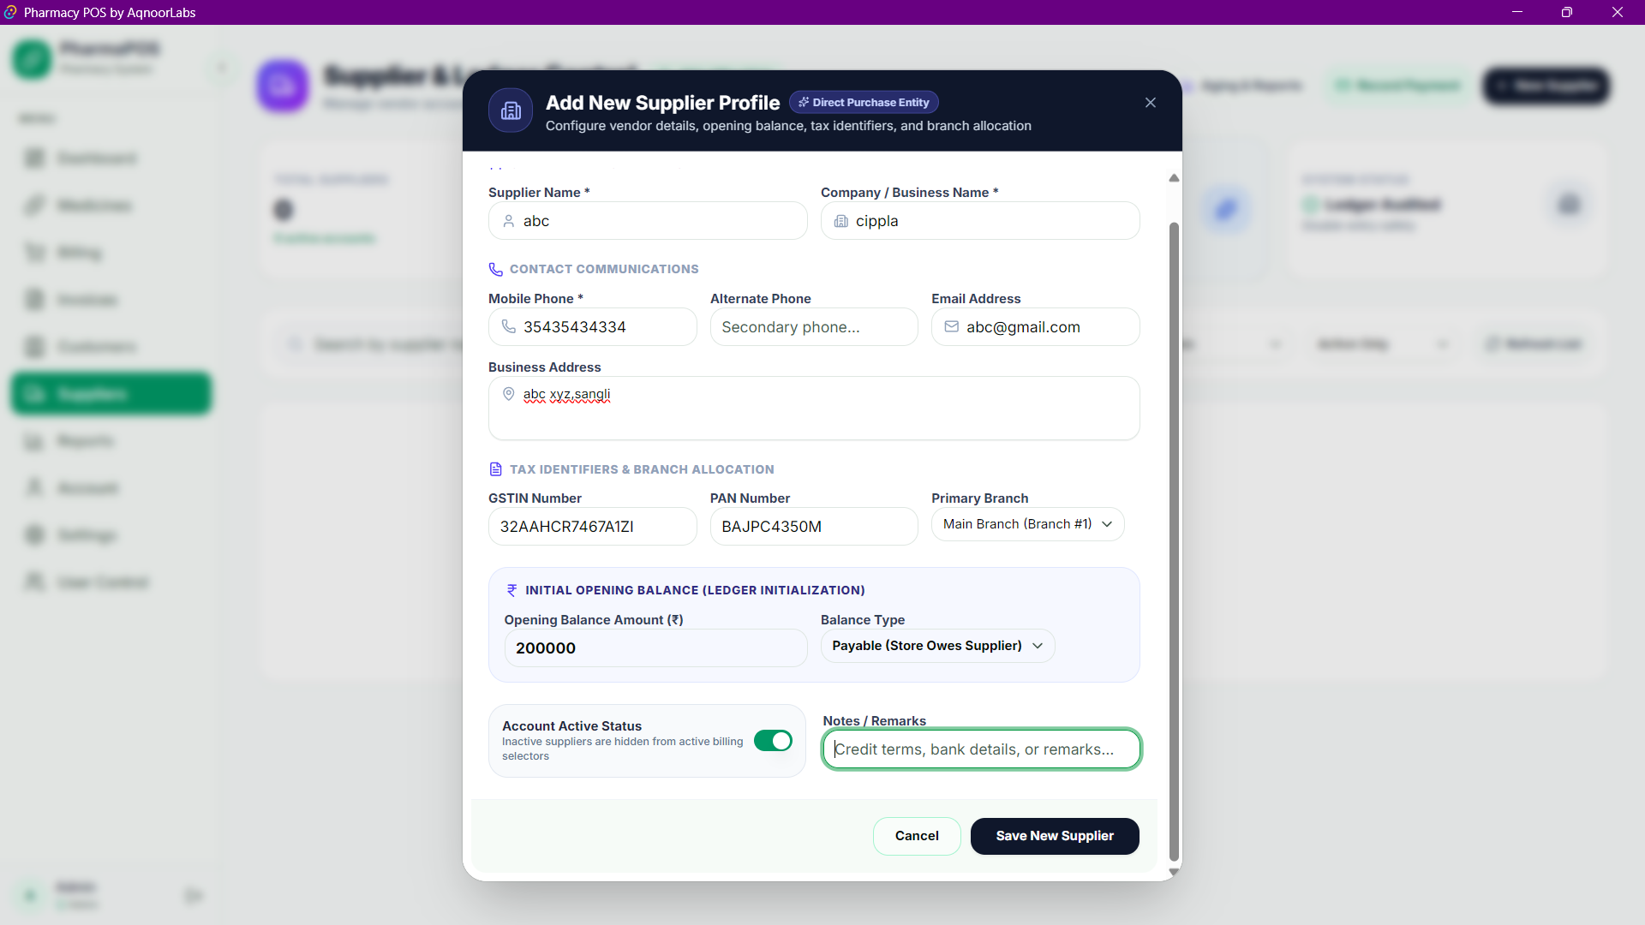Click the building icon in Company Name field

840,221
